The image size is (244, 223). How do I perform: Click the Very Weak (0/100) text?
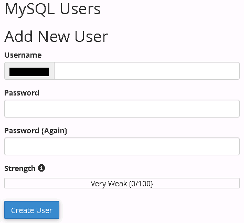click(x=122, y=184)
